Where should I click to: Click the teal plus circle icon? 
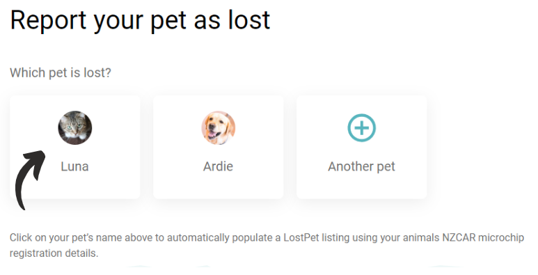[x=362, y=127]
